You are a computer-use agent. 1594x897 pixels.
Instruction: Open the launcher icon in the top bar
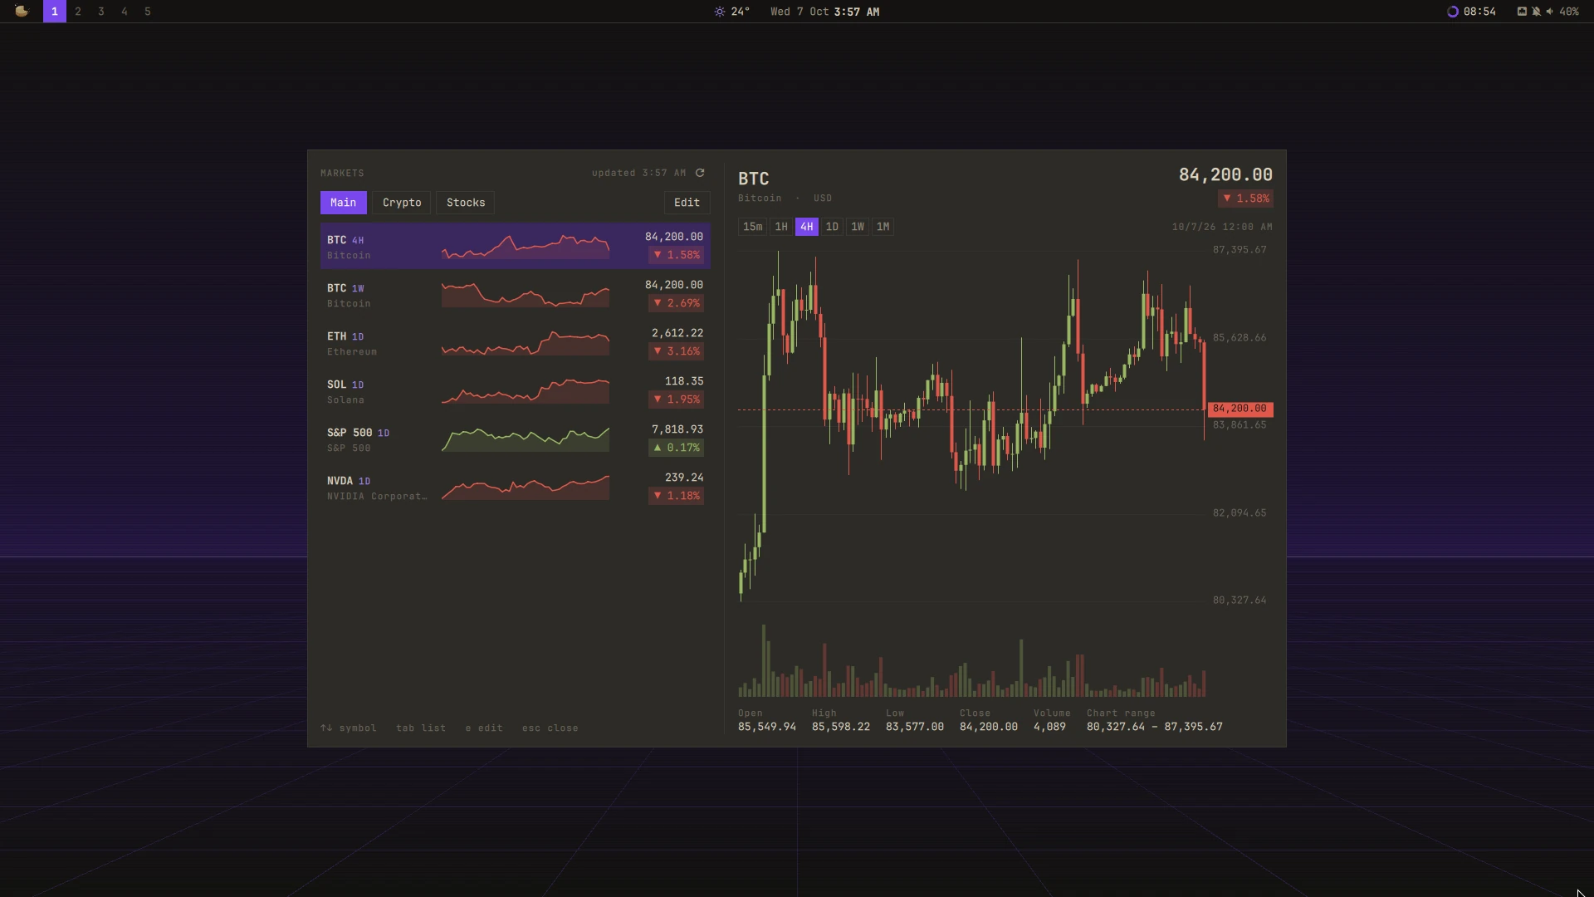(x=22, y=11)
